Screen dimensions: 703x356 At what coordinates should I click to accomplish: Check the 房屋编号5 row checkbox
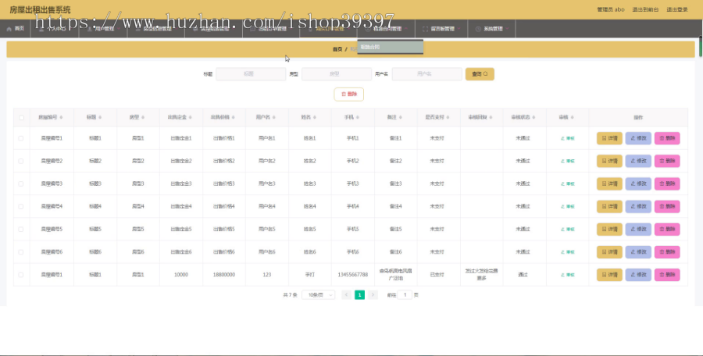21,229
